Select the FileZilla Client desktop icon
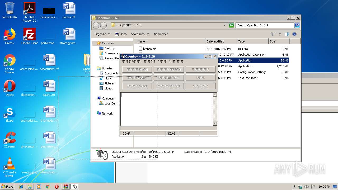338x190 pixels. point(29,36)
